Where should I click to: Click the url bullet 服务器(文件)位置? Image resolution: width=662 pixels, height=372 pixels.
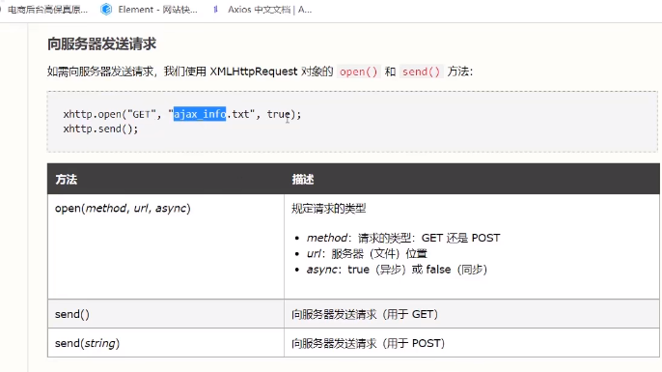pyautogui.click(x=367, y=253)
